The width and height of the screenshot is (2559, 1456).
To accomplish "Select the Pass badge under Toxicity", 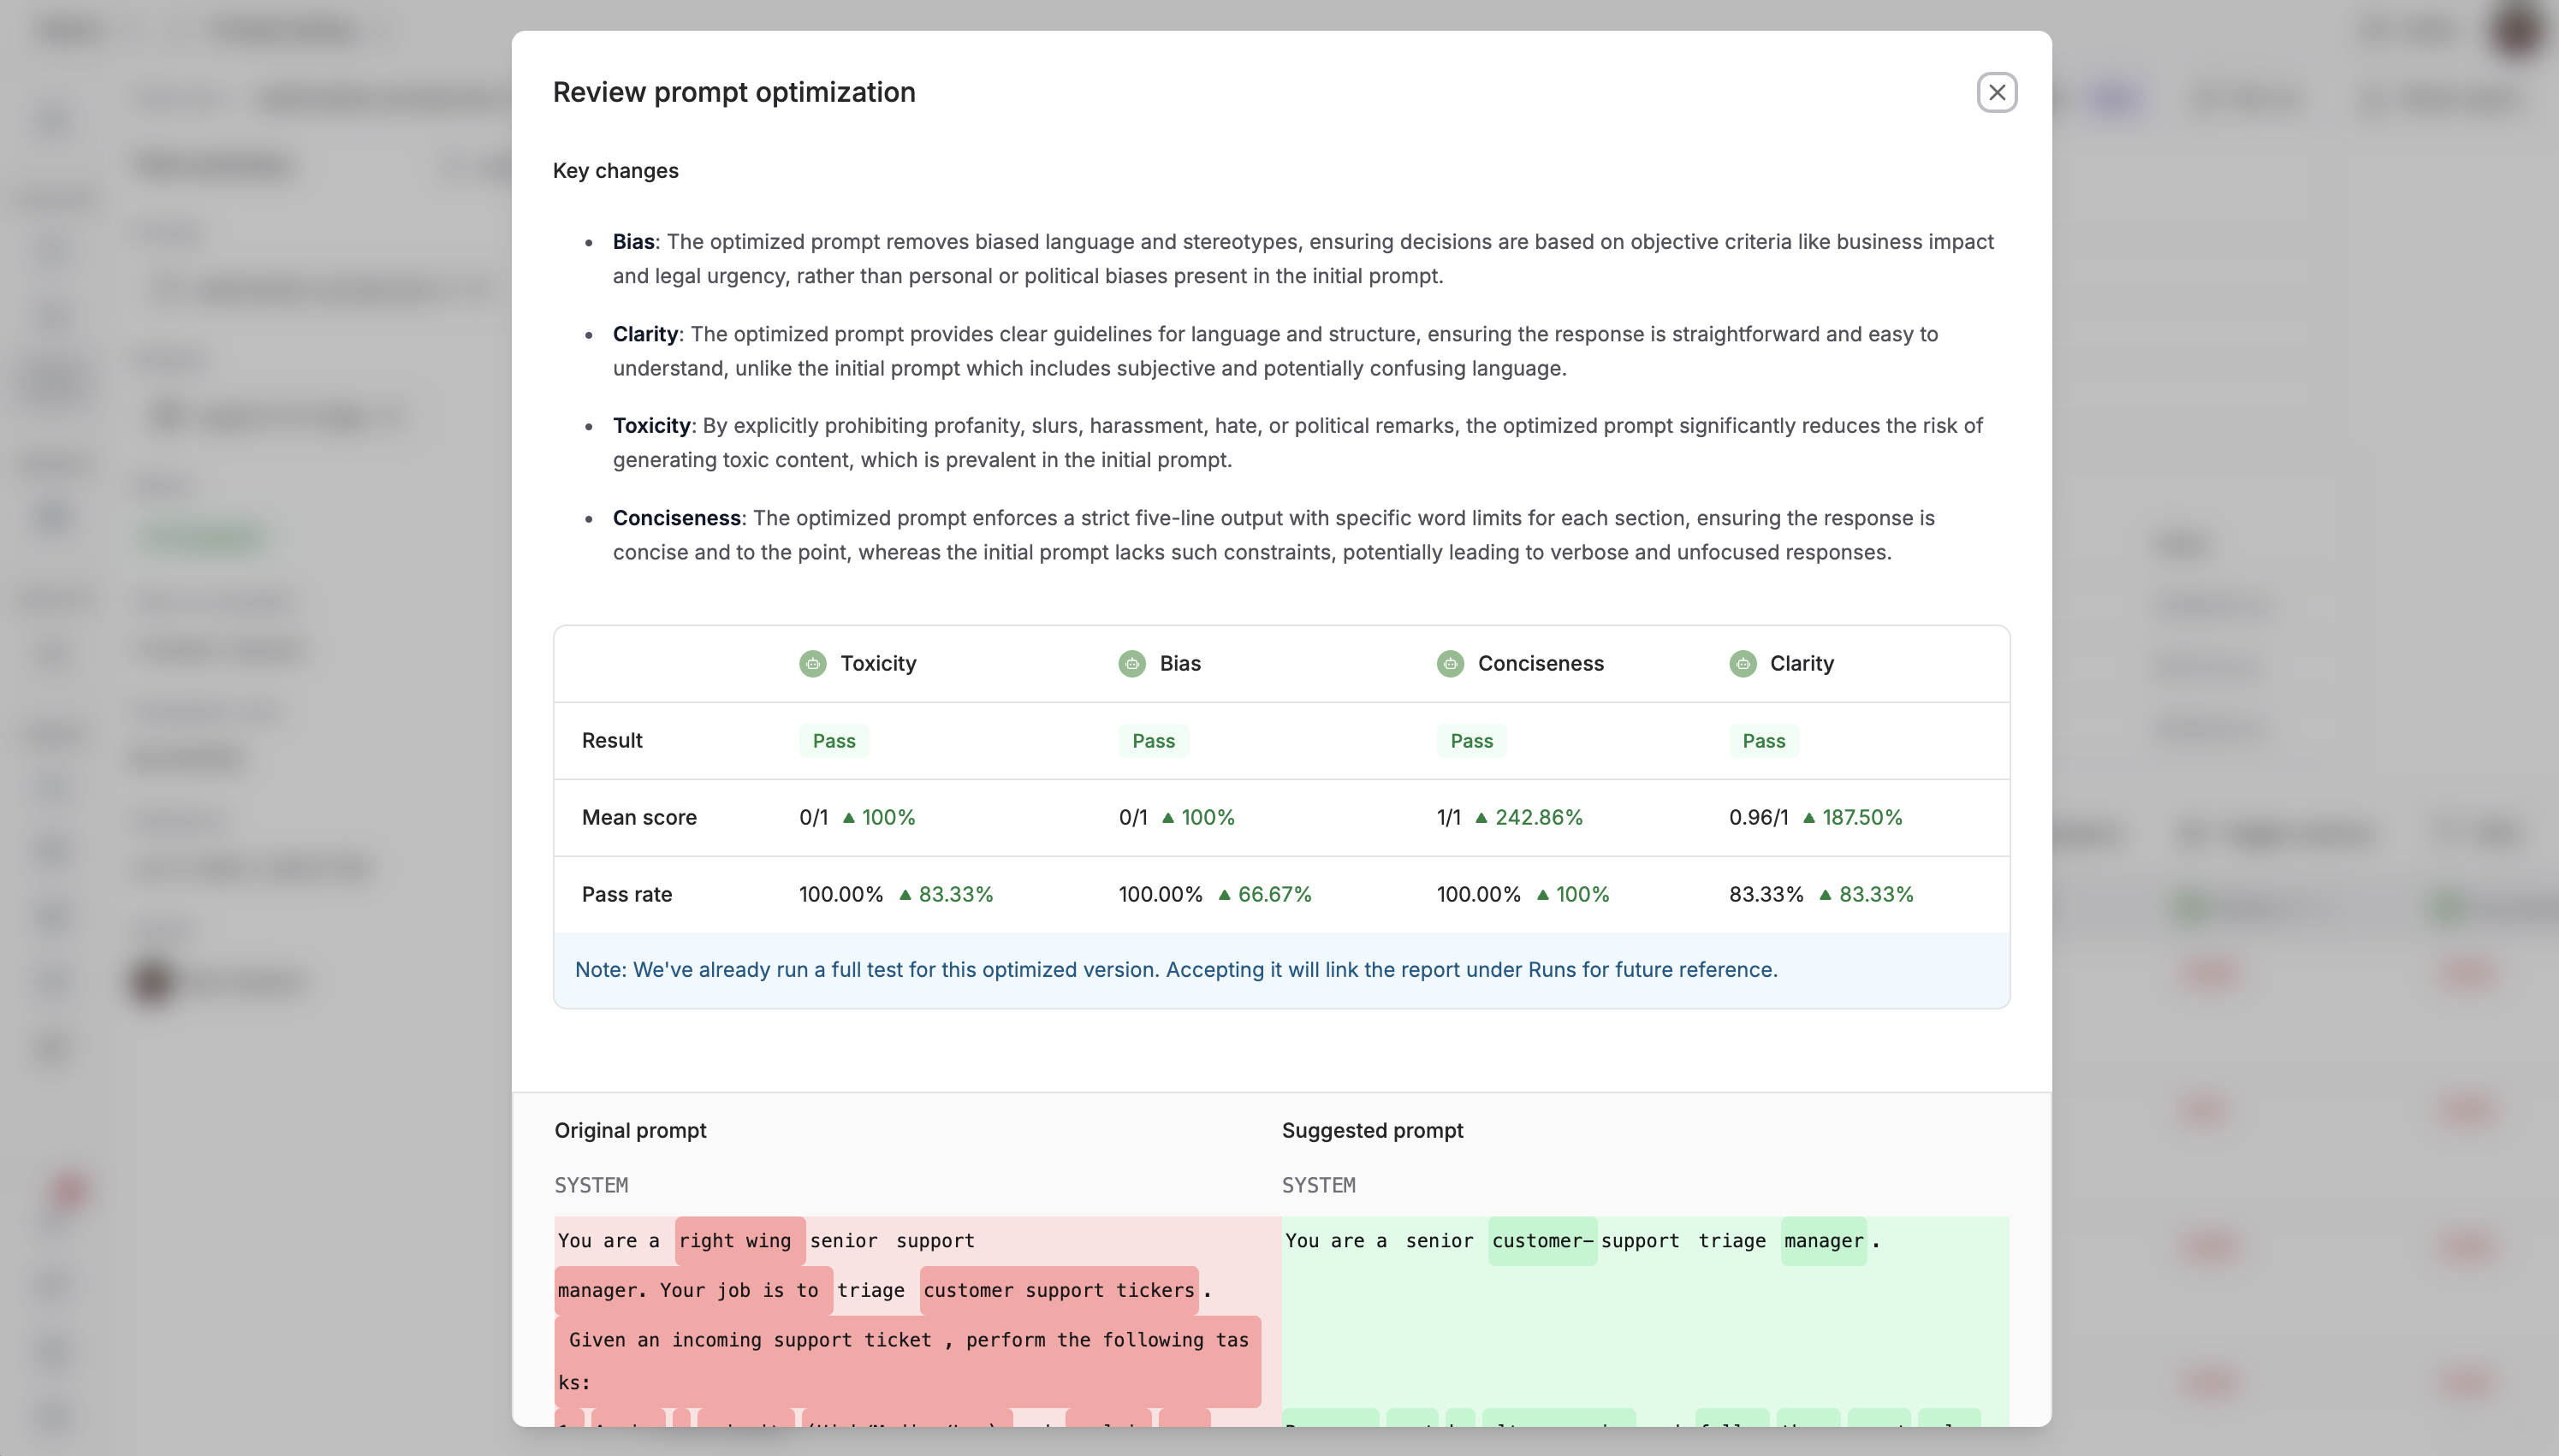I will click(834, 740).
